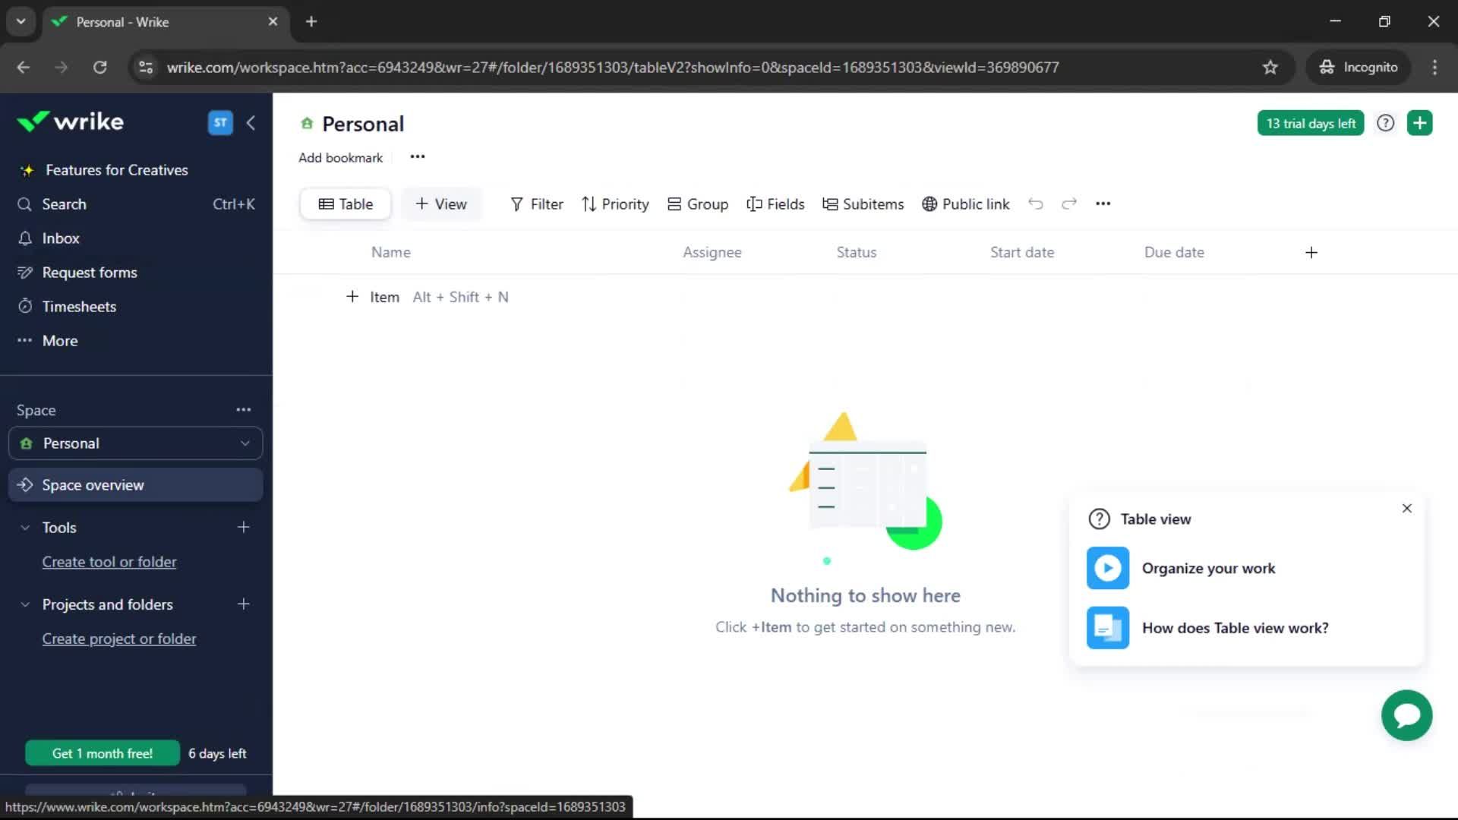Click the Start date column header
Screen dimensions: 1458x820
tap(1022, 252)
